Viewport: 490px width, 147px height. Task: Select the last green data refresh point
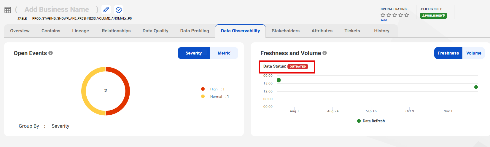pos(476,87)
